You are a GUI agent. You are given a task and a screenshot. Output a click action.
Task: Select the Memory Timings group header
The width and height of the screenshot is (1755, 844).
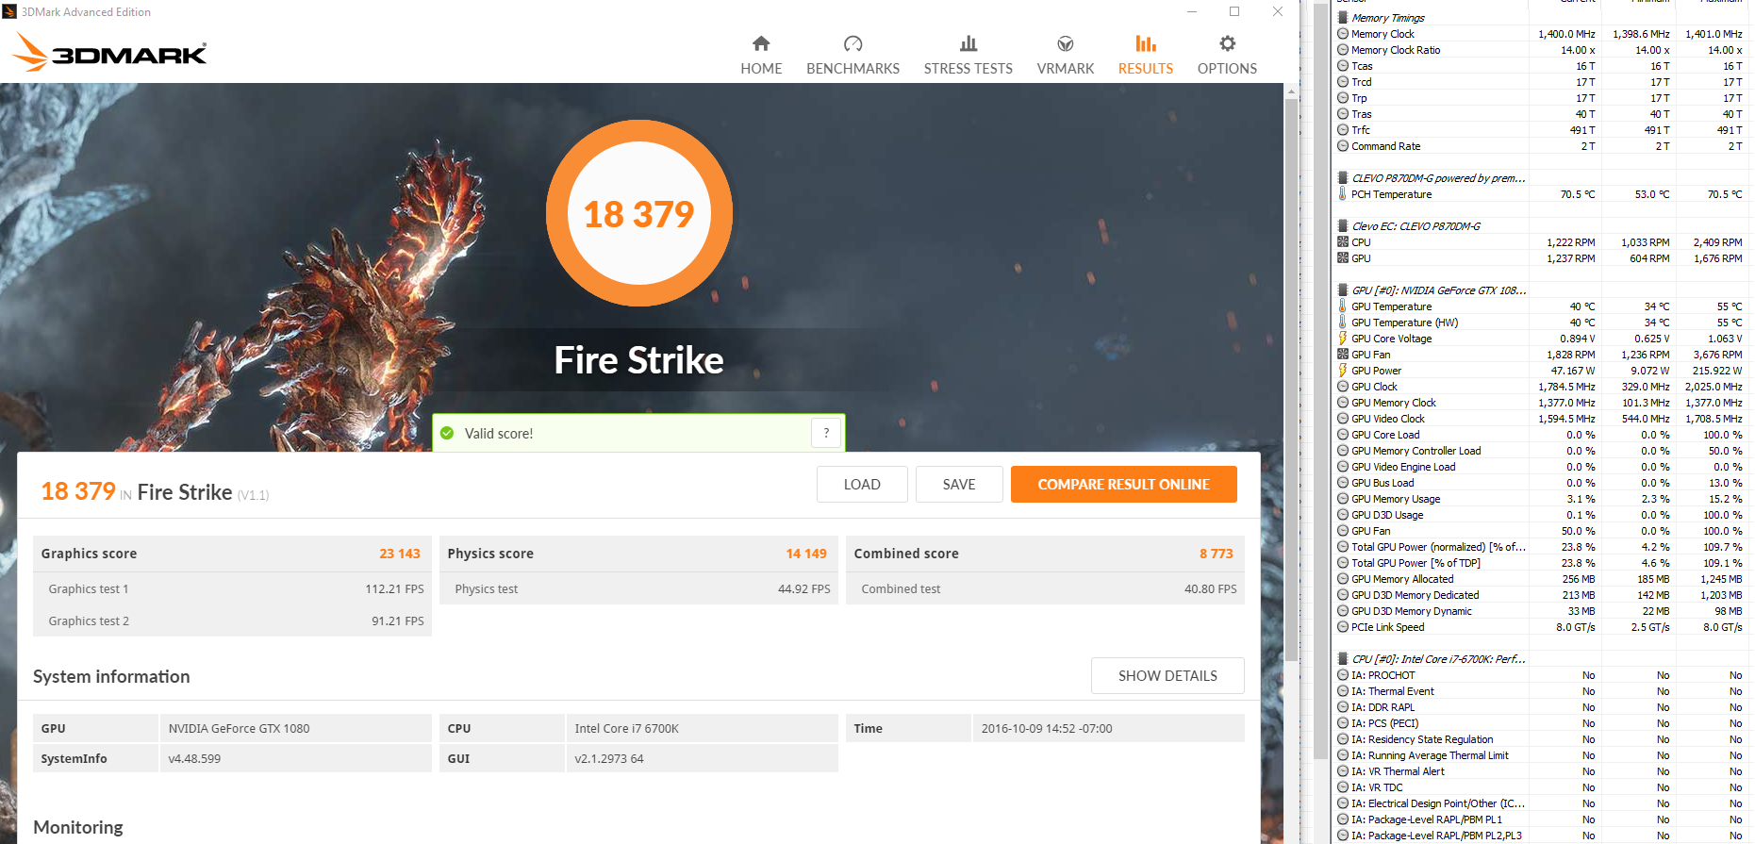pyautogui.click(x=1387, y=18)
